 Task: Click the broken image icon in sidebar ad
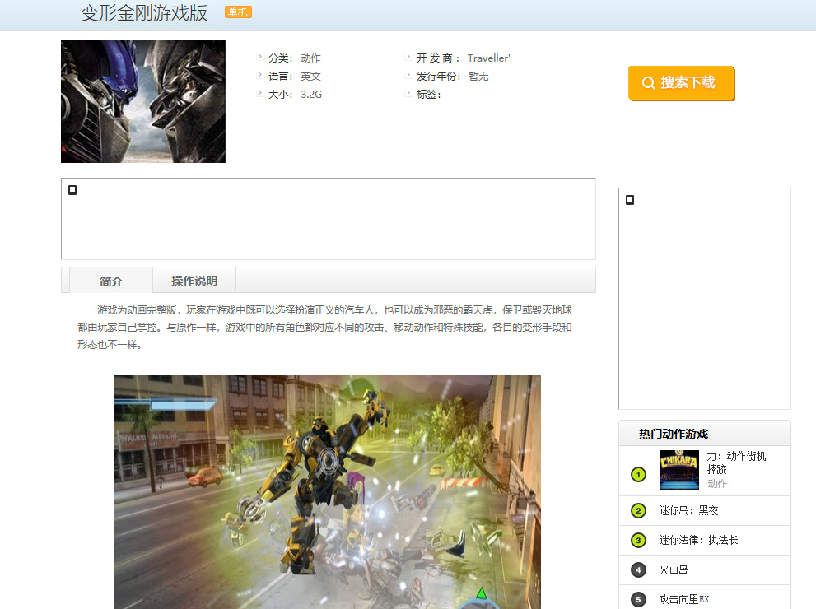coord(630,200)
